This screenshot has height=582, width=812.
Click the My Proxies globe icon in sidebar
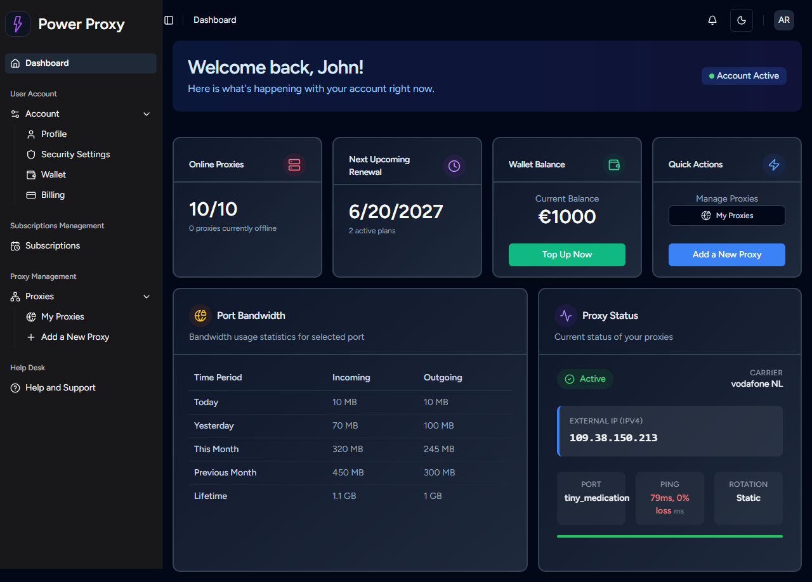(31, 317)
